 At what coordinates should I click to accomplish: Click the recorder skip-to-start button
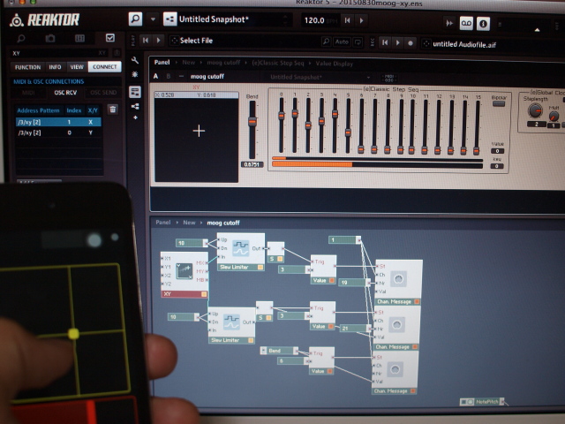pyautogui.click(x=385, y=42)
